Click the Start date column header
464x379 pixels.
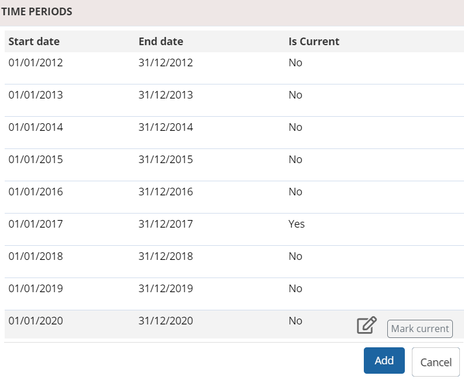coord(34,42)
